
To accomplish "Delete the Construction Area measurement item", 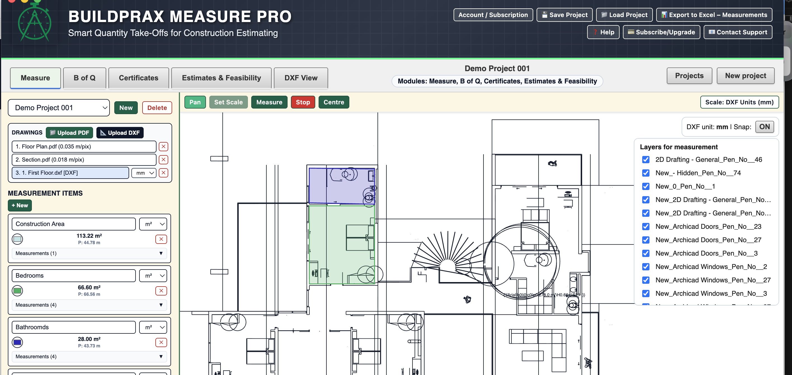I will click(x=161, y=239).
